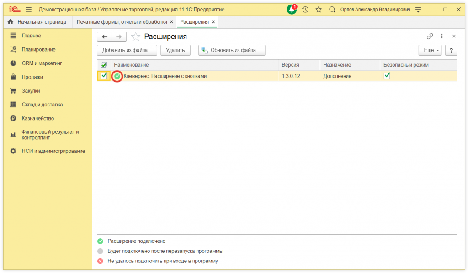Toggle Безопасный режим checkbox for extension
Viewport: 468px width, 273px height.
[x=387, y=76]
